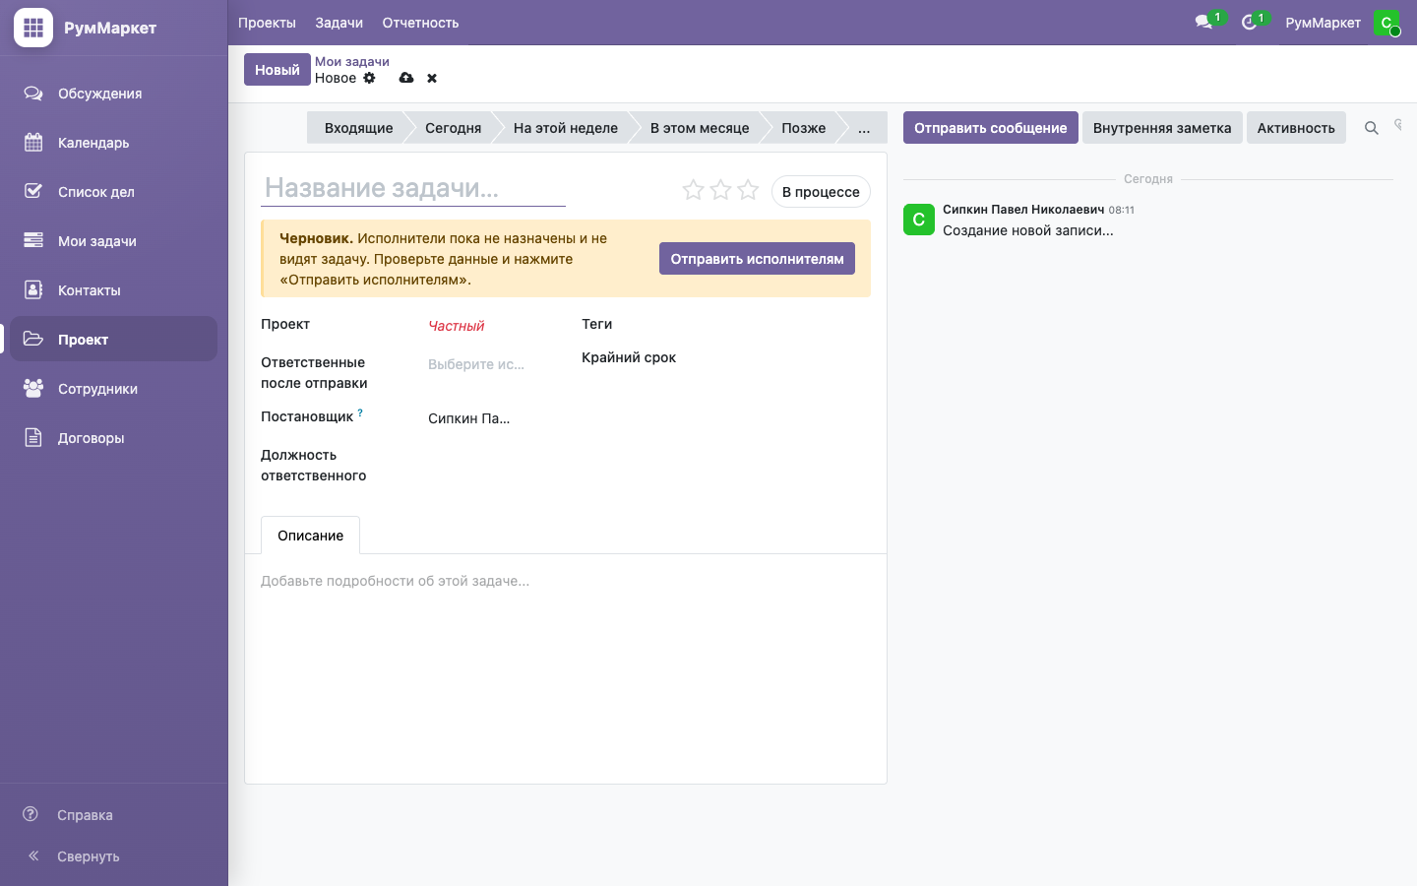Select the Входящие stage
Screen dimensions: 1417x886
358,128
